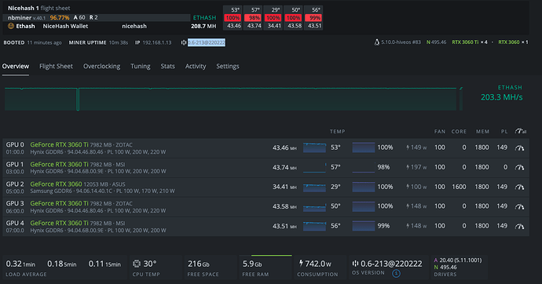The width and height of the screenshot is (542, 284).
Task: Select the highlighted version text 0.6-213@220222
Action: pyautogui.click(x=207, y=42)
